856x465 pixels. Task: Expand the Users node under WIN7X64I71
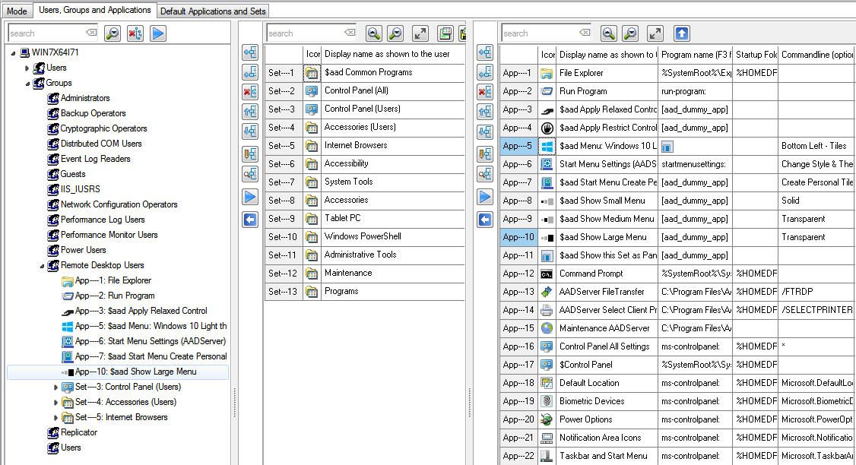pos(27,68)
